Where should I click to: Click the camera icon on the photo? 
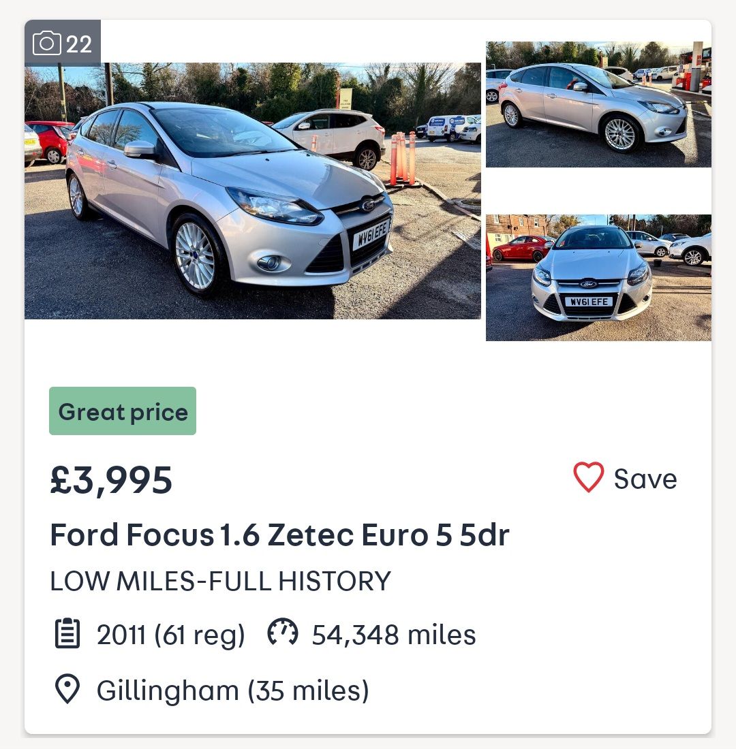pos(47,44)
